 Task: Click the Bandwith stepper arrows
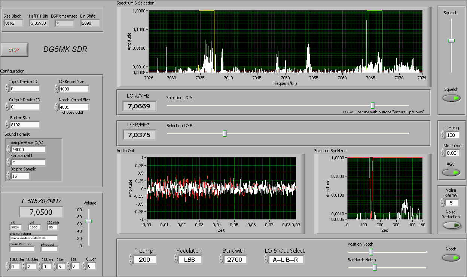click(221, 259)
